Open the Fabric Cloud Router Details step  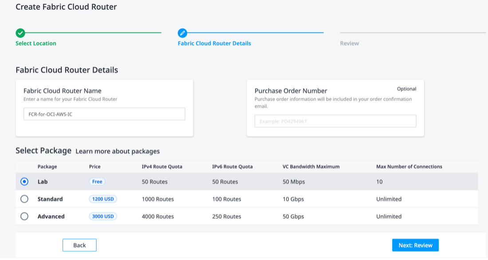pyautogui.click(x=214, y=43)
